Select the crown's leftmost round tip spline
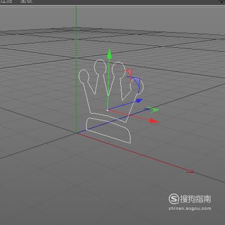225x225 pixels. [x=84, y=76]
